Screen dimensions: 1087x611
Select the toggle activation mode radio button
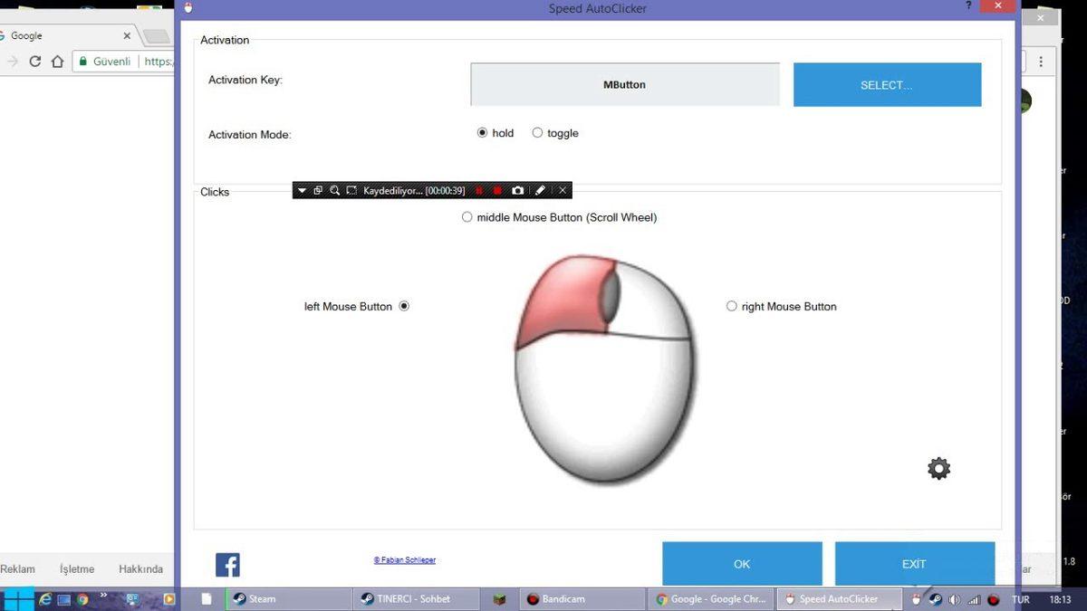pyautogui.click(x=536, y=132)
